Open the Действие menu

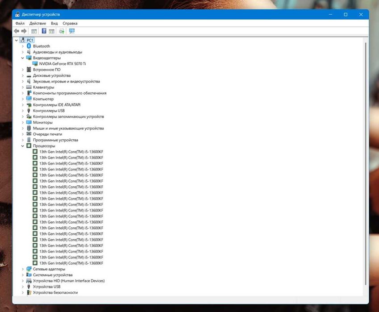point(37,23)
